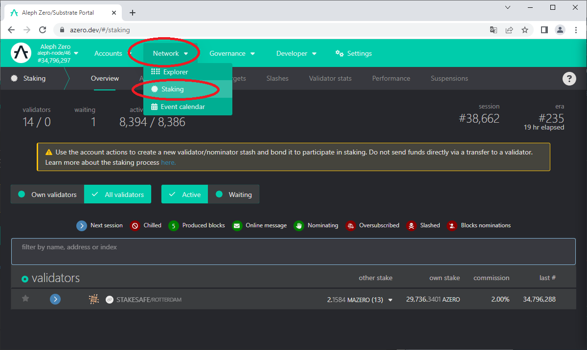The width and height of the screenshot is (587, 350).
Task: Click the Aleph Zero logo icon
Action: pyautogui.click(x=21, y=53)
